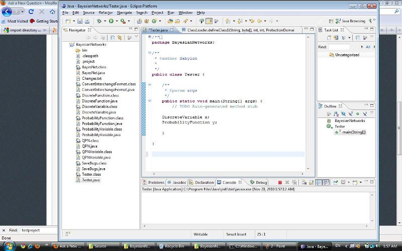
Task: Click the Last Edit Location arrow icon
Action: (x=252, y=21)
